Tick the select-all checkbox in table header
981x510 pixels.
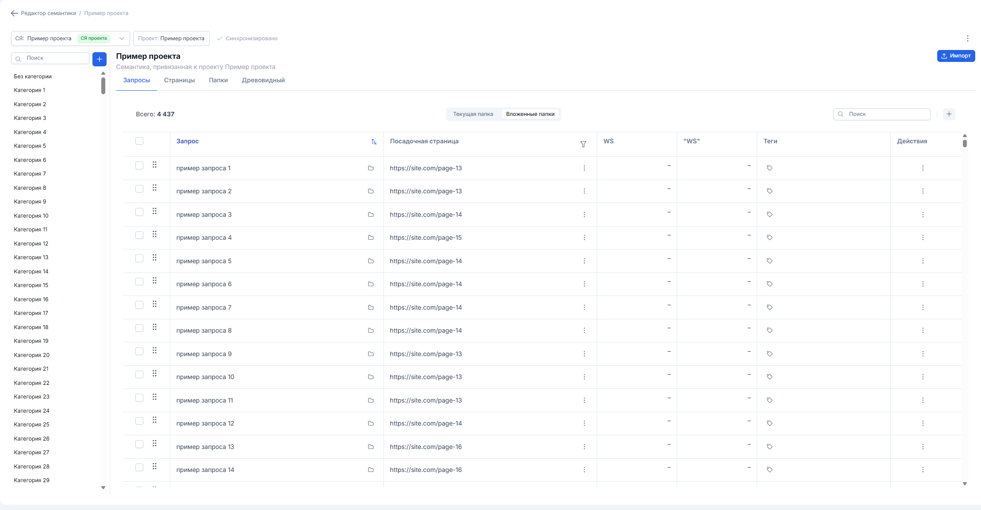[139, 141]
